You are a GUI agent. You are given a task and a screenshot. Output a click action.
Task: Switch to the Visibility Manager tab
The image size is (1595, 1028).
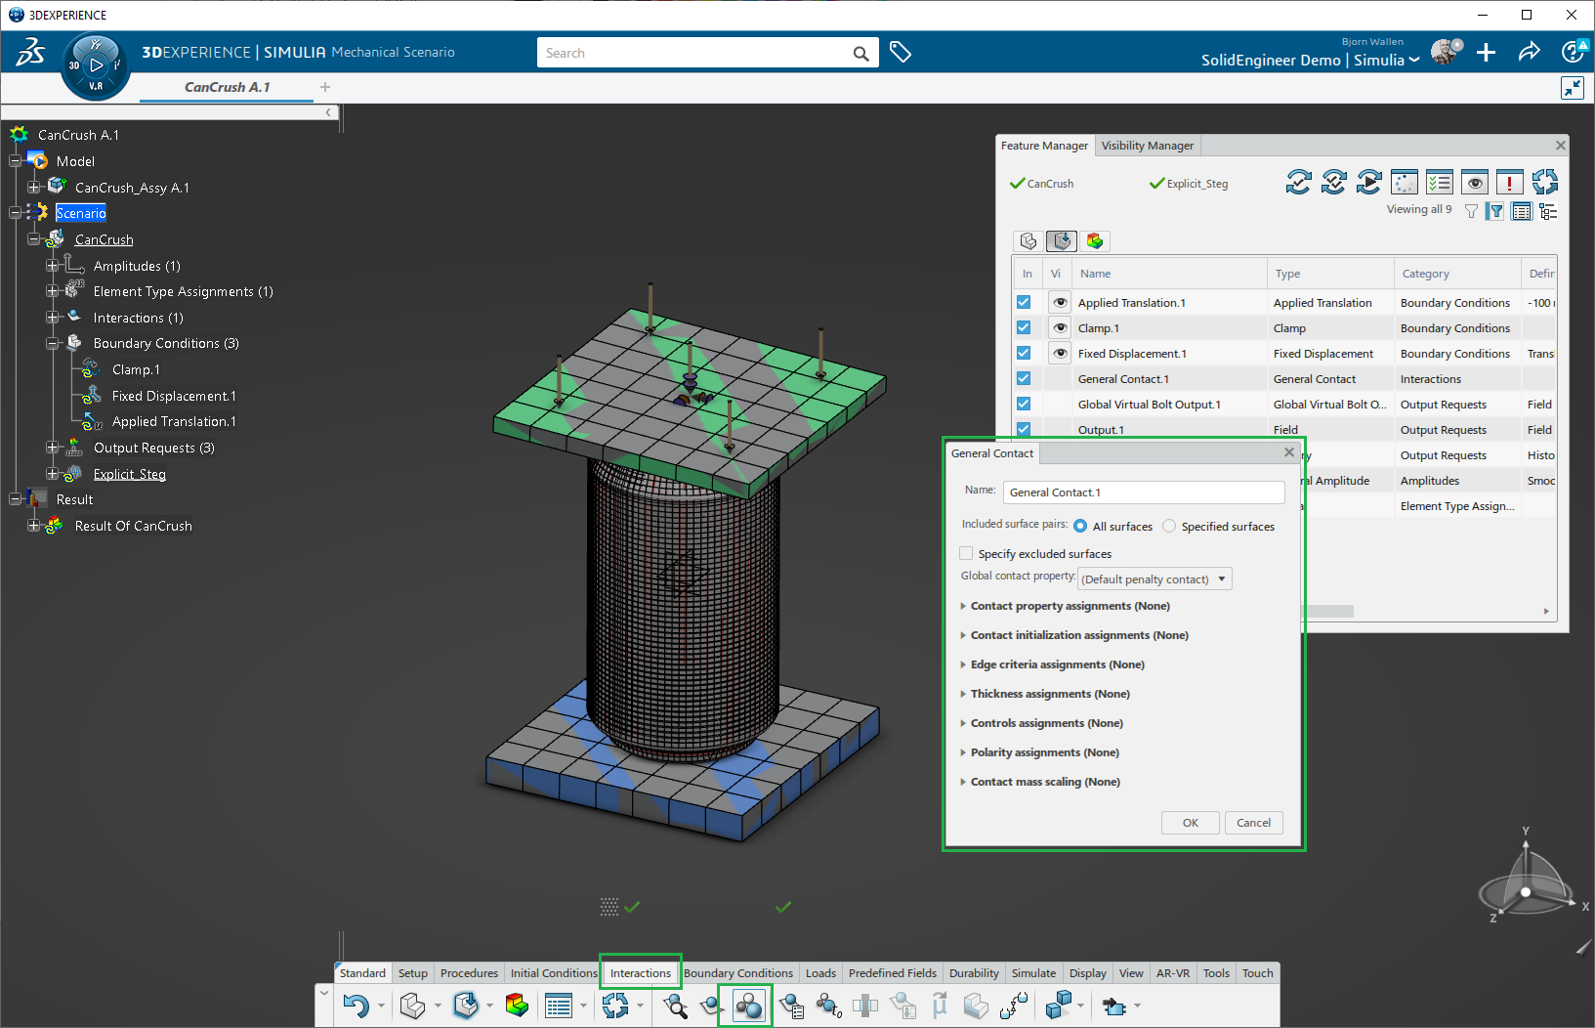(1147, 146)
